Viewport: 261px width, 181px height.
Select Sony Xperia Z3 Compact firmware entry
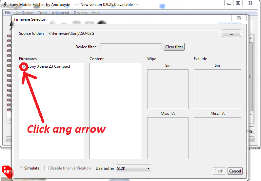coord(49,66)
